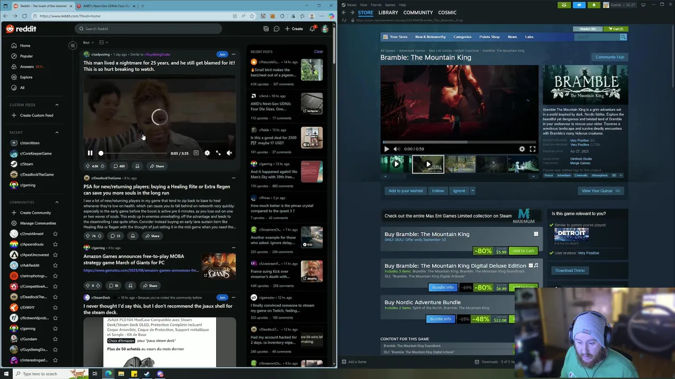Select second trailer thumbnail in Steam
Image resolution: width=675 pixels, height=379 pixels.
tap(428, 164)
